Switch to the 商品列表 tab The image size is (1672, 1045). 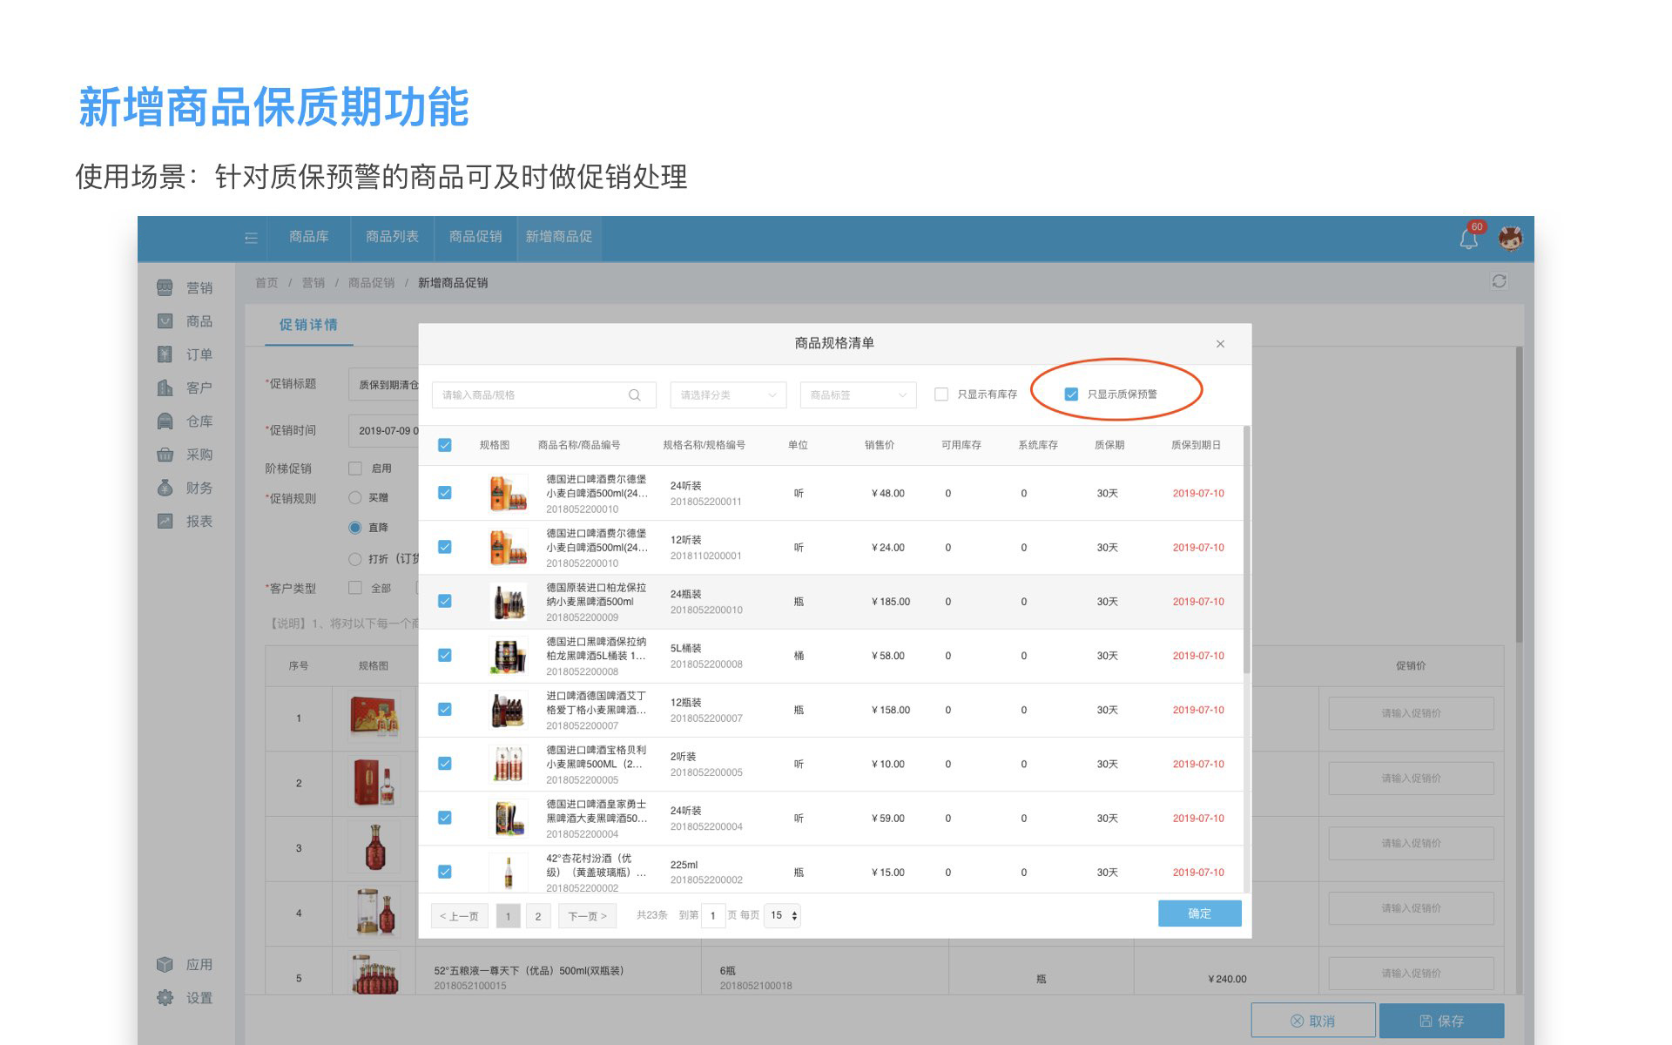[x=392, y=237]
